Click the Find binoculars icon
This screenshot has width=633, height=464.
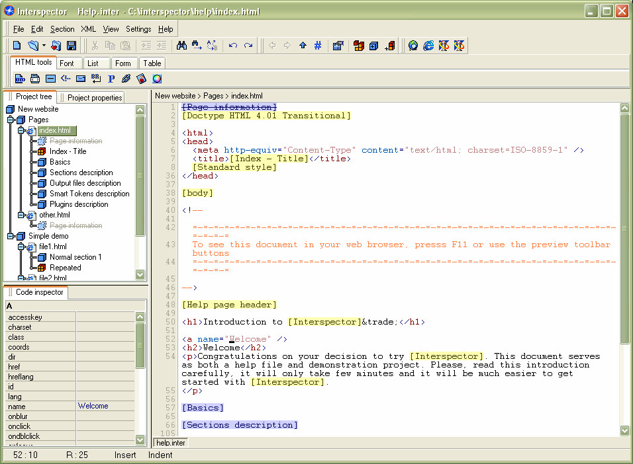pyautogui.click(x=181, y=46)
